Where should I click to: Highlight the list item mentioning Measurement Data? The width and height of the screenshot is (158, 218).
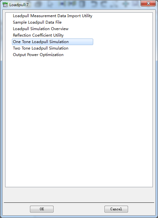point(53,16)
